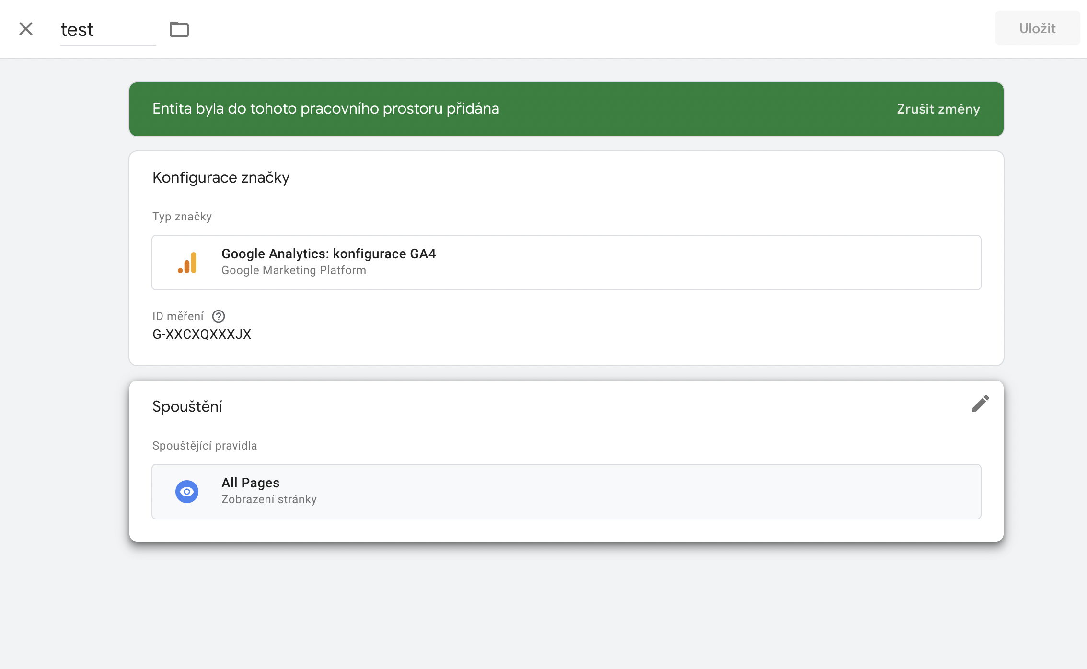The image size is (1087, 669).
Task: Click the Konfigurace značky heading
Action: [x=220, y=177]
